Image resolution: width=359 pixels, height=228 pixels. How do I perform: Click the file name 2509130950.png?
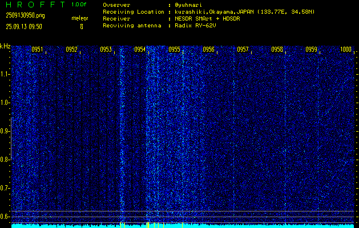(25, 16)
